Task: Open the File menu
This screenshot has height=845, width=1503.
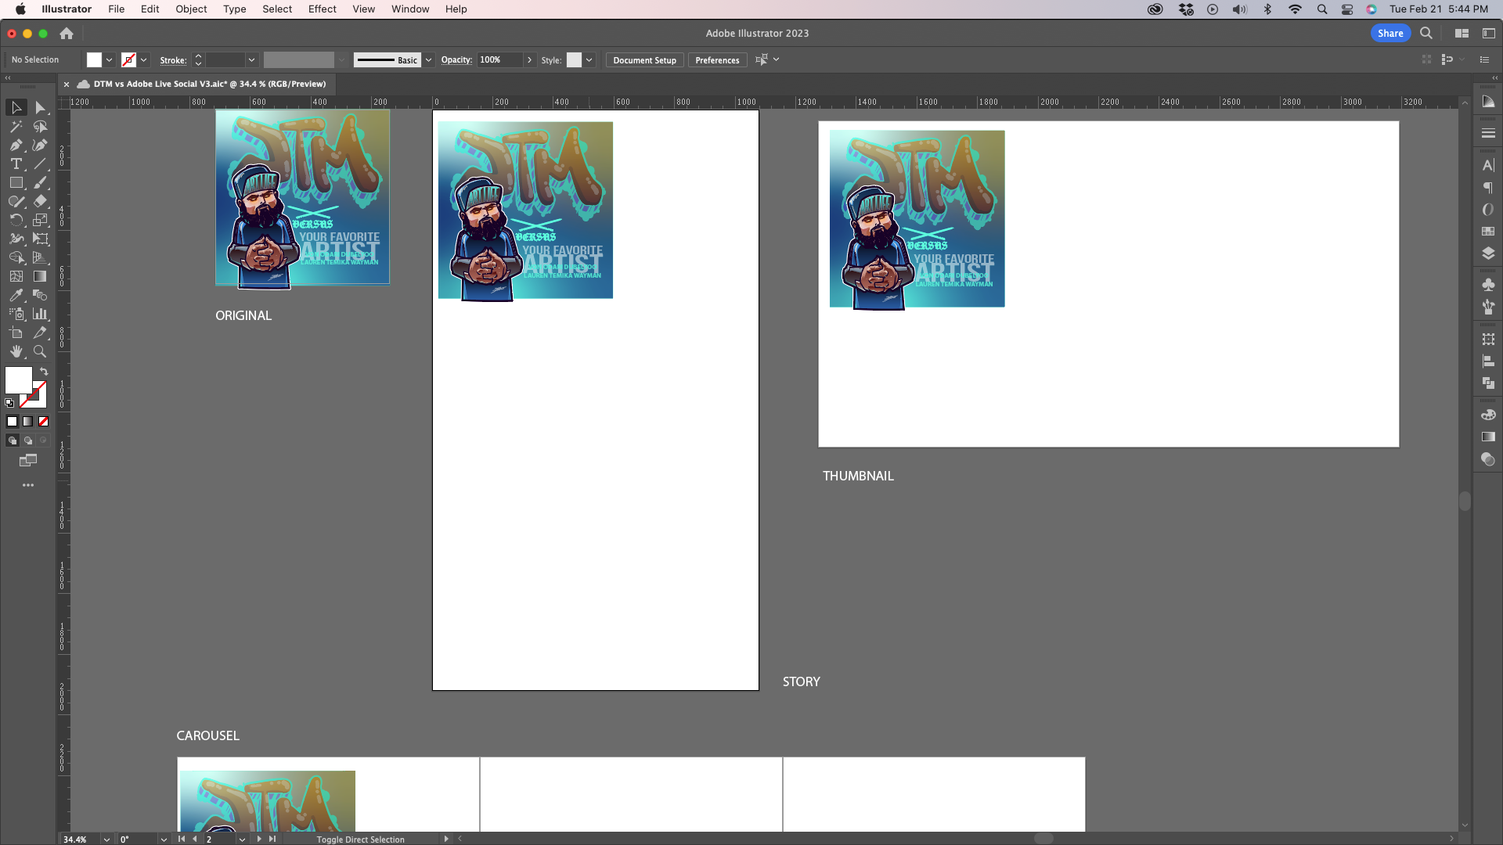Action: point(116,9)
